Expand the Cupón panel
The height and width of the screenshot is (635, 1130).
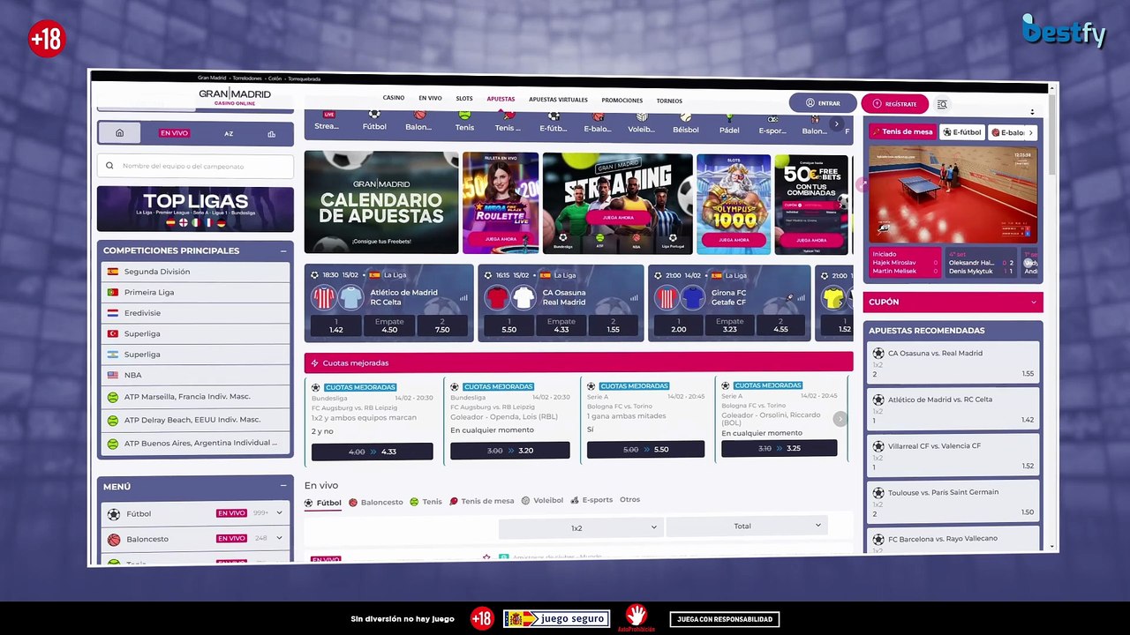(x=1034, y=303)
